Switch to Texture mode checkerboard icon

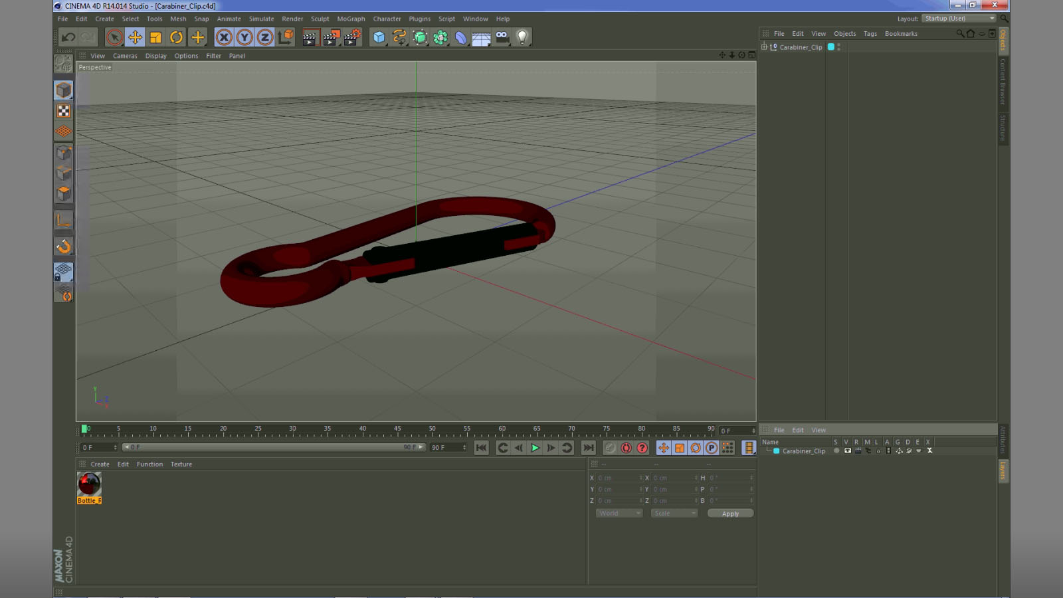[64, 111]
